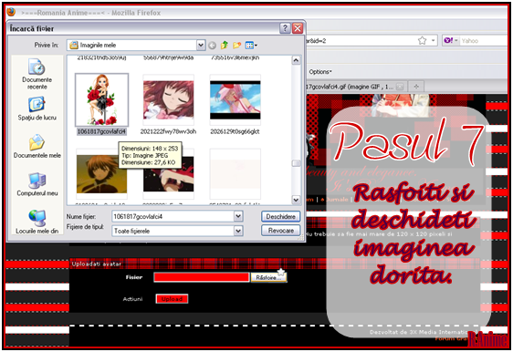Click the file name label 1061817gcovlafci4
Viewport: 513px width, 352px height.
tap(101, 131)
